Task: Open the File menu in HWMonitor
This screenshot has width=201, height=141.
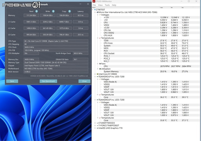Action: point(94,5)
